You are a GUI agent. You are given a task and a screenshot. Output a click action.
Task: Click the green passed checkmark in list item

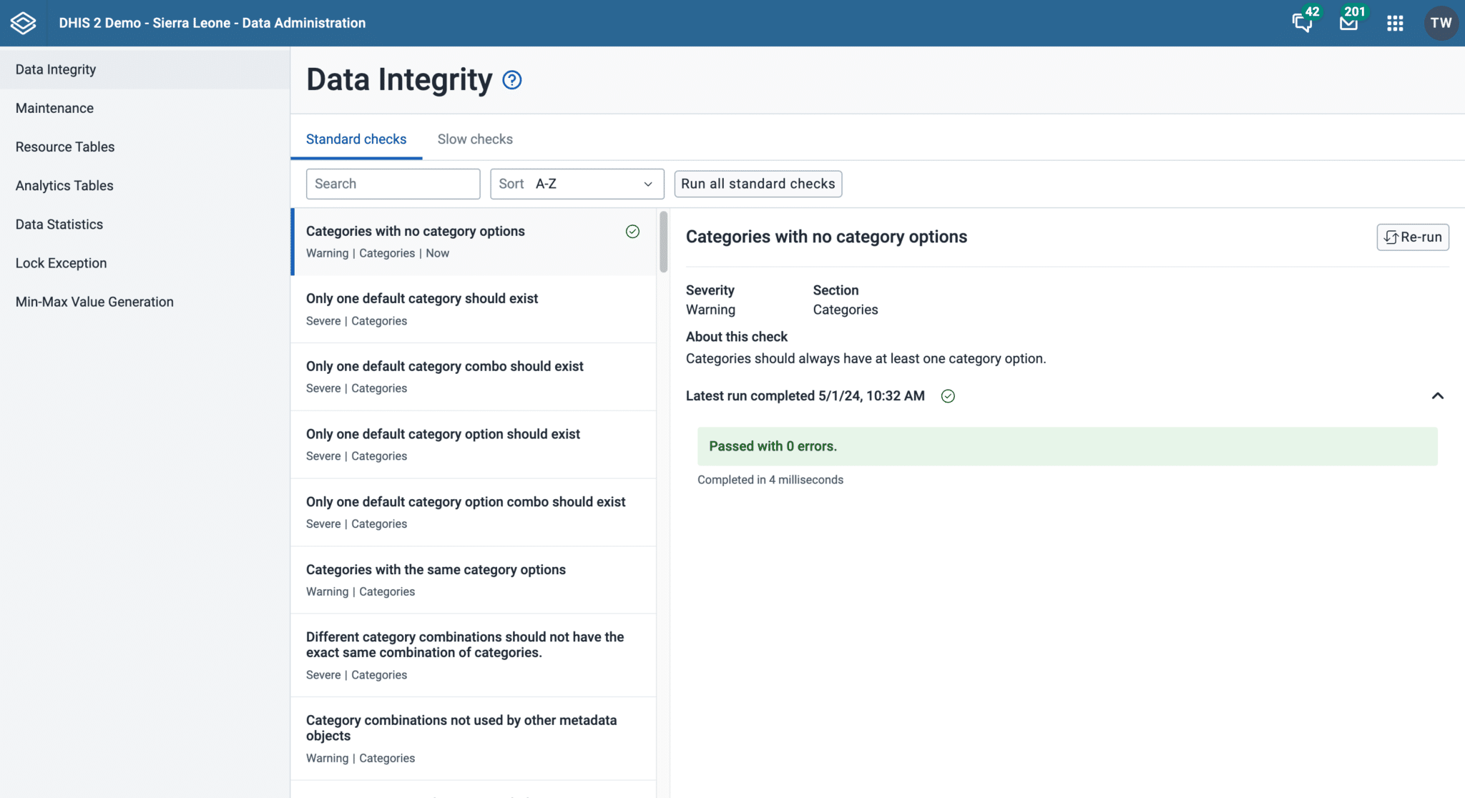click(x=632, y=231)
